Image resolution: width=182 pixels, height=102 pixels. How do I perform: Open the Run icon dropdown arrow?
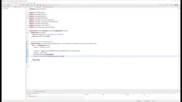point(39,5)
